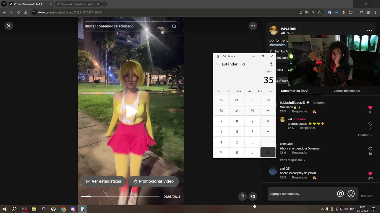Click the calculator minus key
The width and height of the screenshot is (380, 213).
268,132
